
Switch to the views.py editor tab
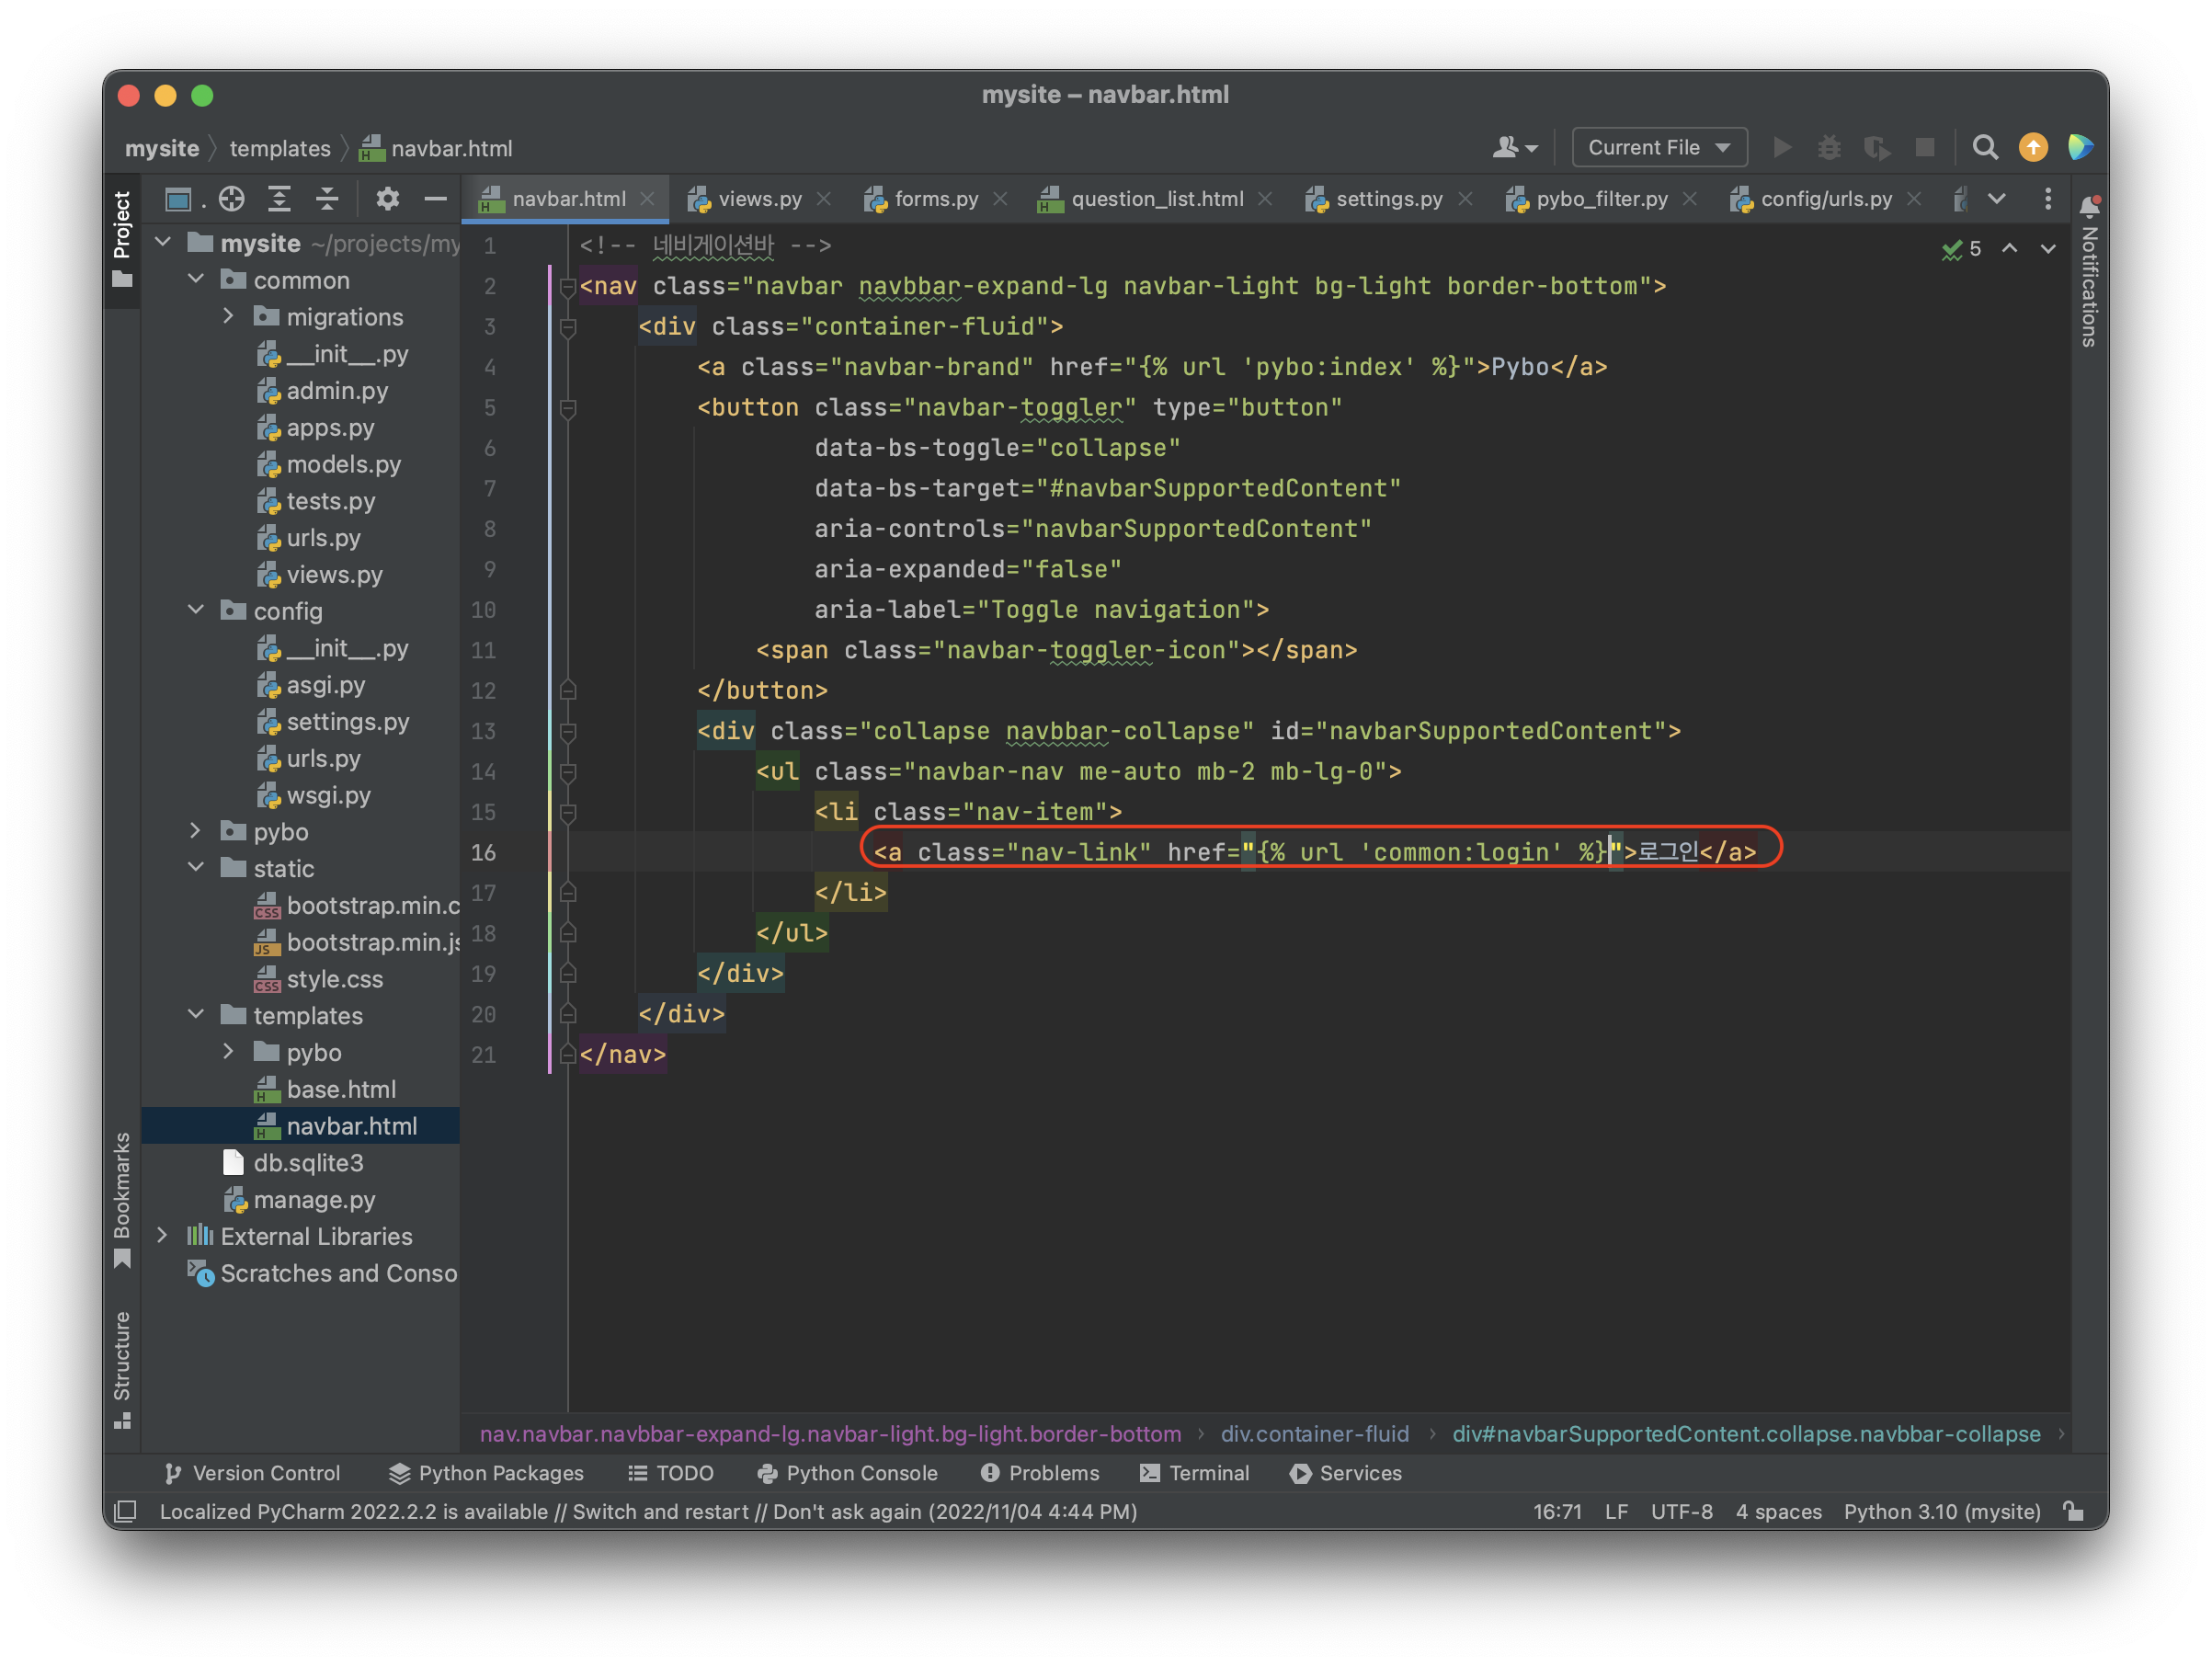tap(759, 199)
